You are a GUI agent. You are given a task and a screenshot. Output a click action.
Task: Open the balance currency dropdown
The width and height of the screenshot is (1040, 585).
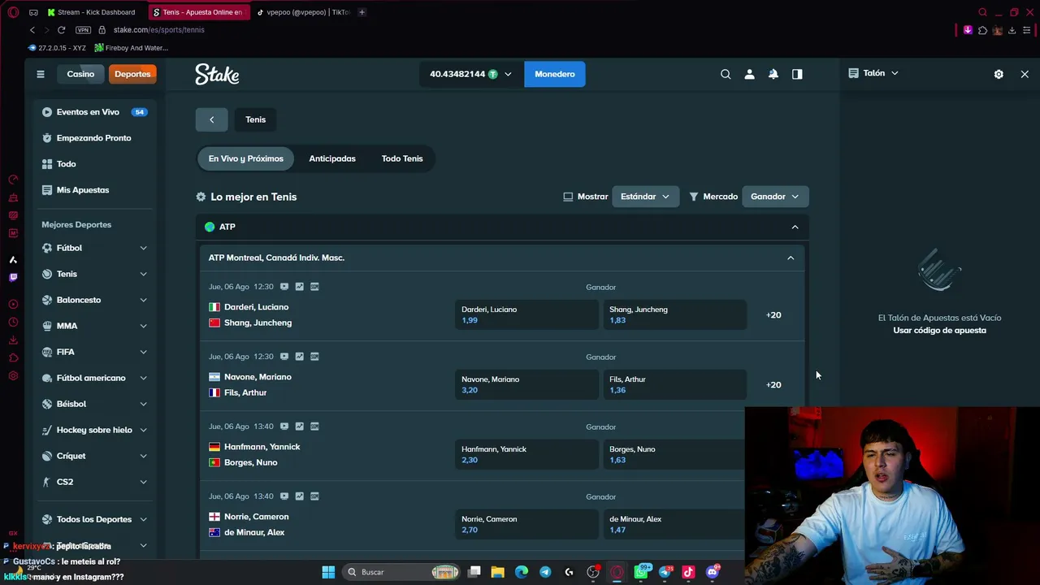pos(471,74)
